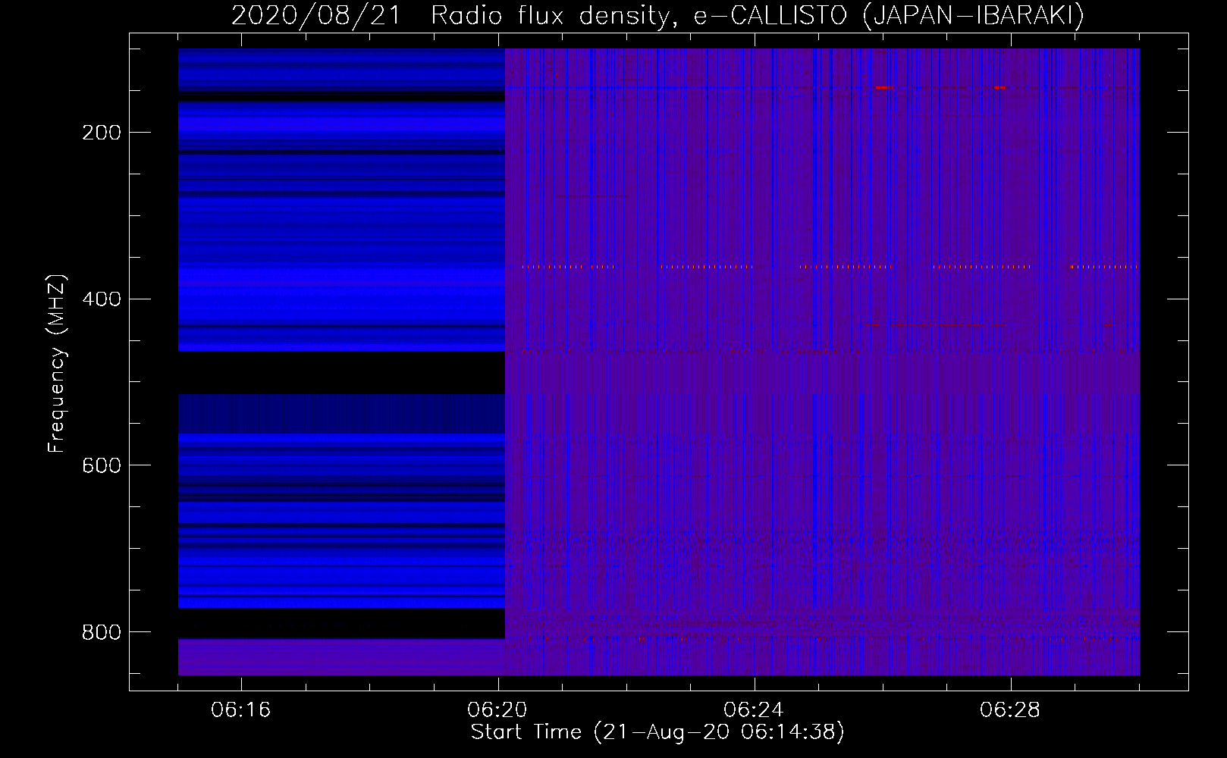Click the 800 frequency tick label
The image size is (1227, 758).
coord(102,632)
